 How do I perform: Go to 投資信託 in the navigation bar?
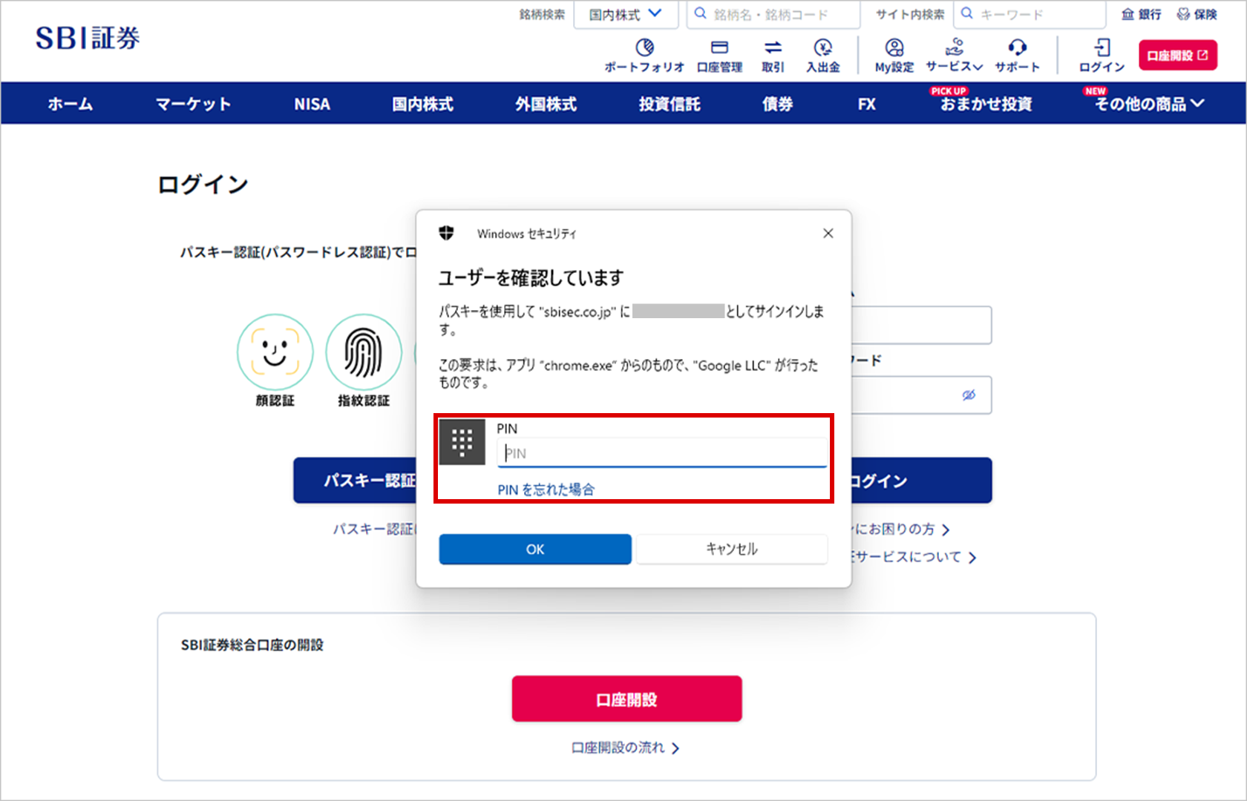[670, 104]
